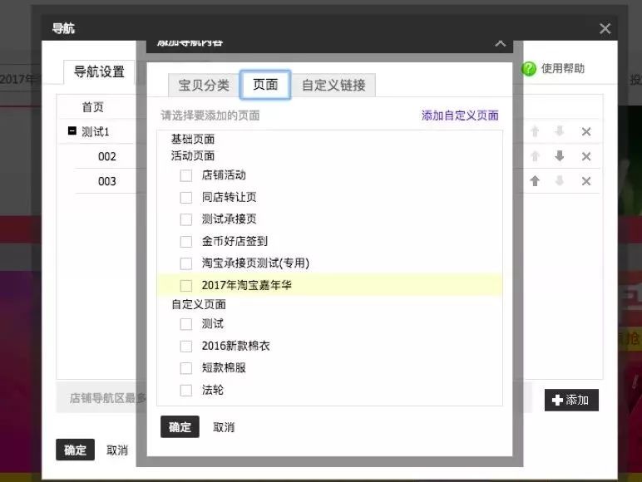Select the 页面 tab
Viewport: 642px width, 482px height.
click(x=265, y=85)
